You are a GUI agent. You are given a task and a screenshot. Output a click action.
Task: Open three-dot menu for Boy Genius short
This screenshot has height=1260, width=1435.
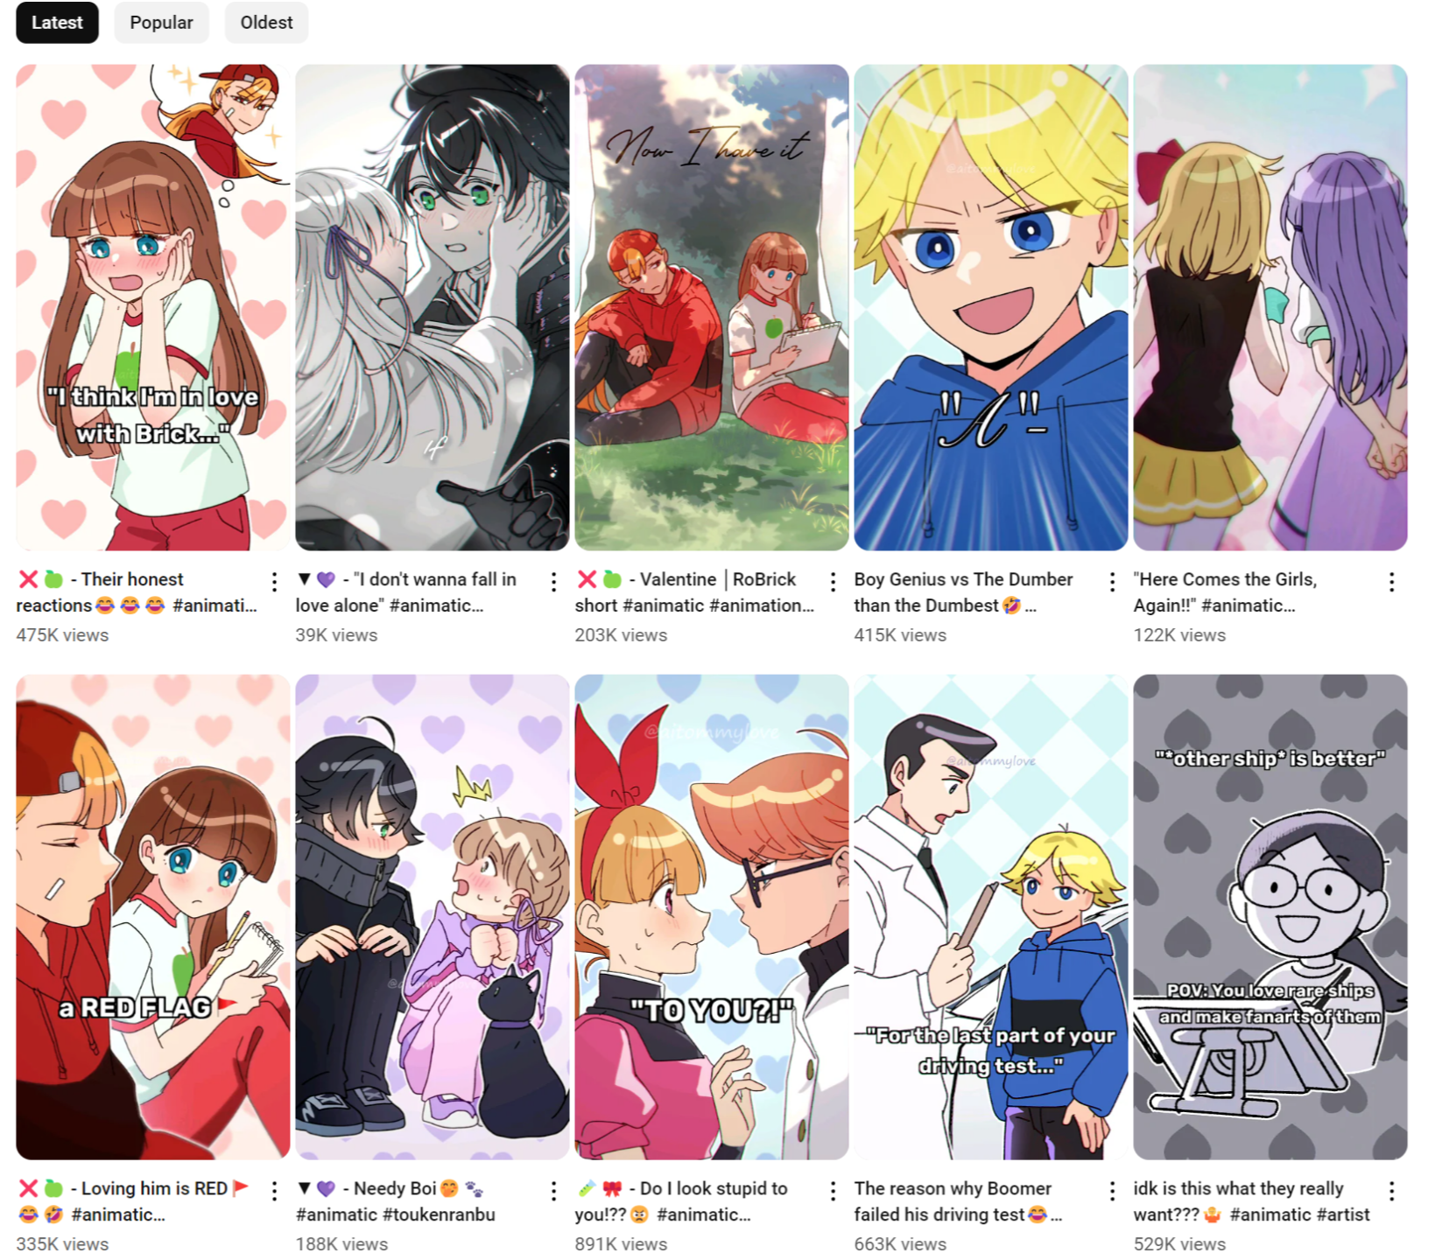coord(1112,582)
